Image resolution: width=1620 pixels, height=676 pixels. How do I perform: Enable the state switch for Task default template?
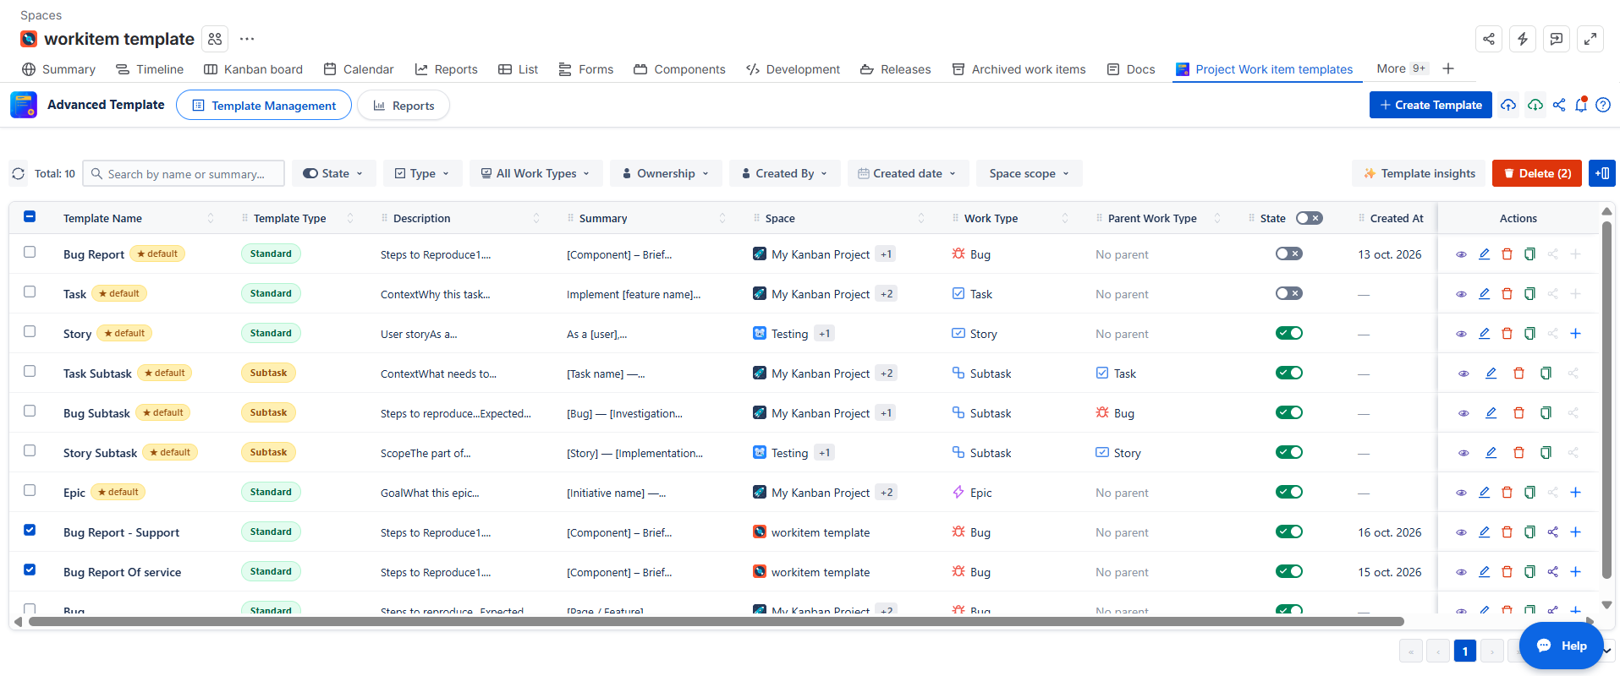pyautogui.click(x=1289, y=294)
